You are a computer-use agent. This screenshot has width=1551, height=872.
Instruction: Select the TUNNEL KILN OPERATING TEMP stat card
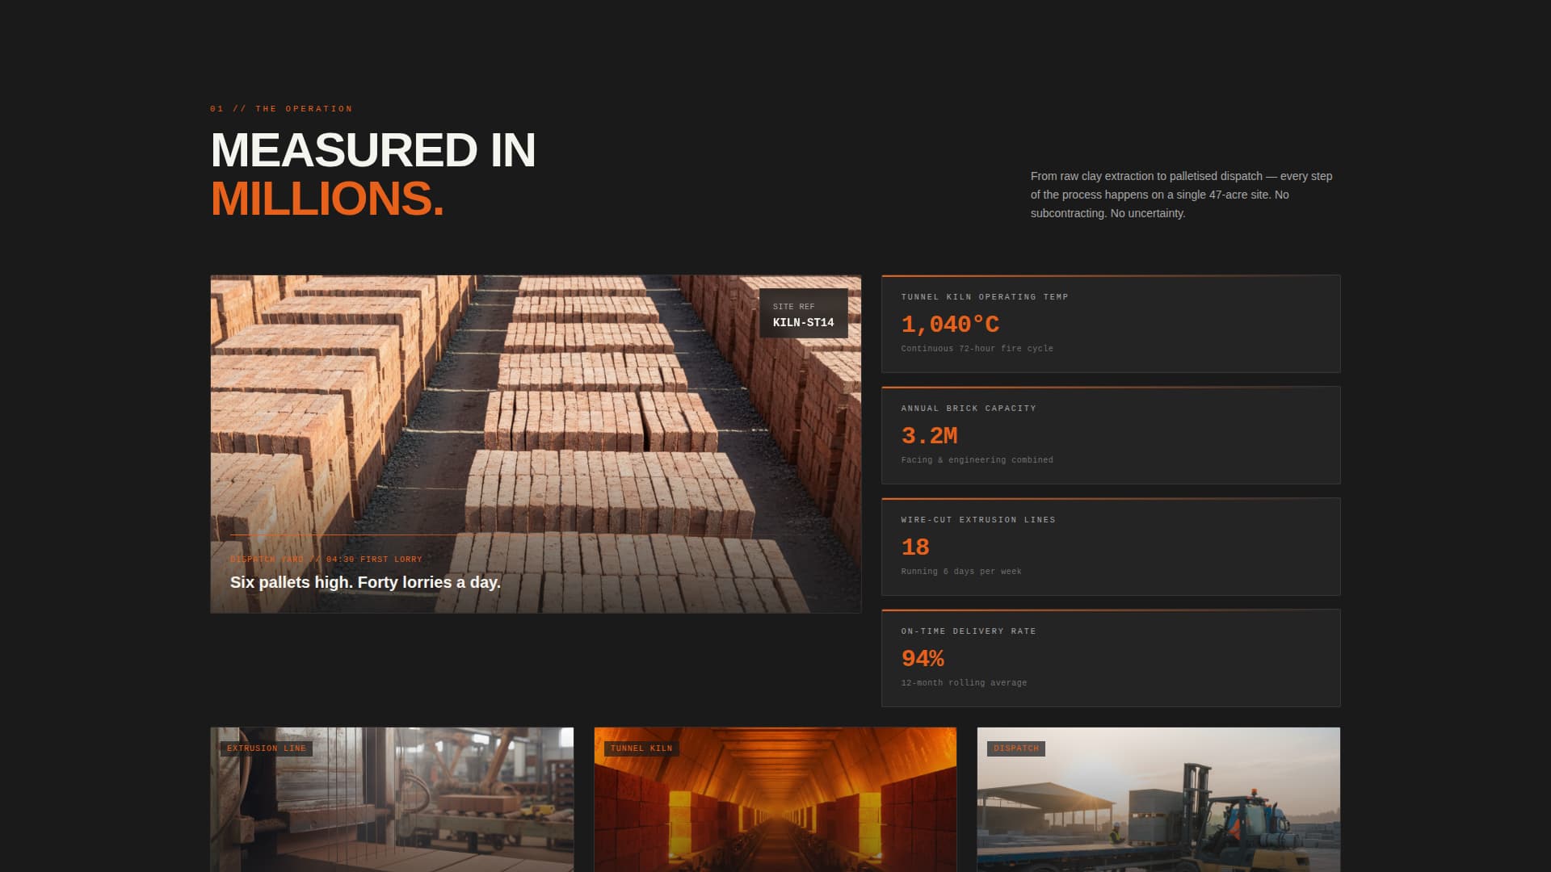pos(1110,323)
